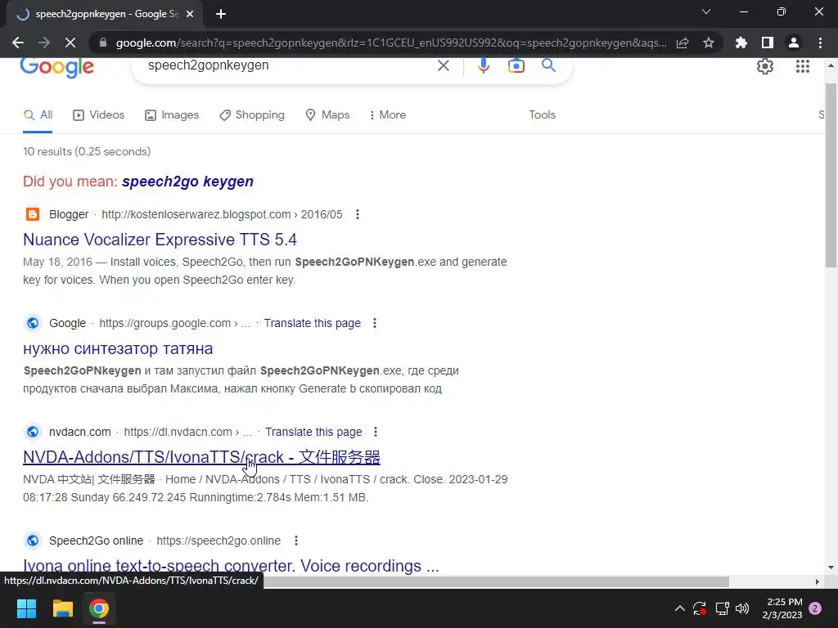This screenshot has width=838, height=628.
Task: Open File Explorer from the taskbar
Action: tap(62, 608)
